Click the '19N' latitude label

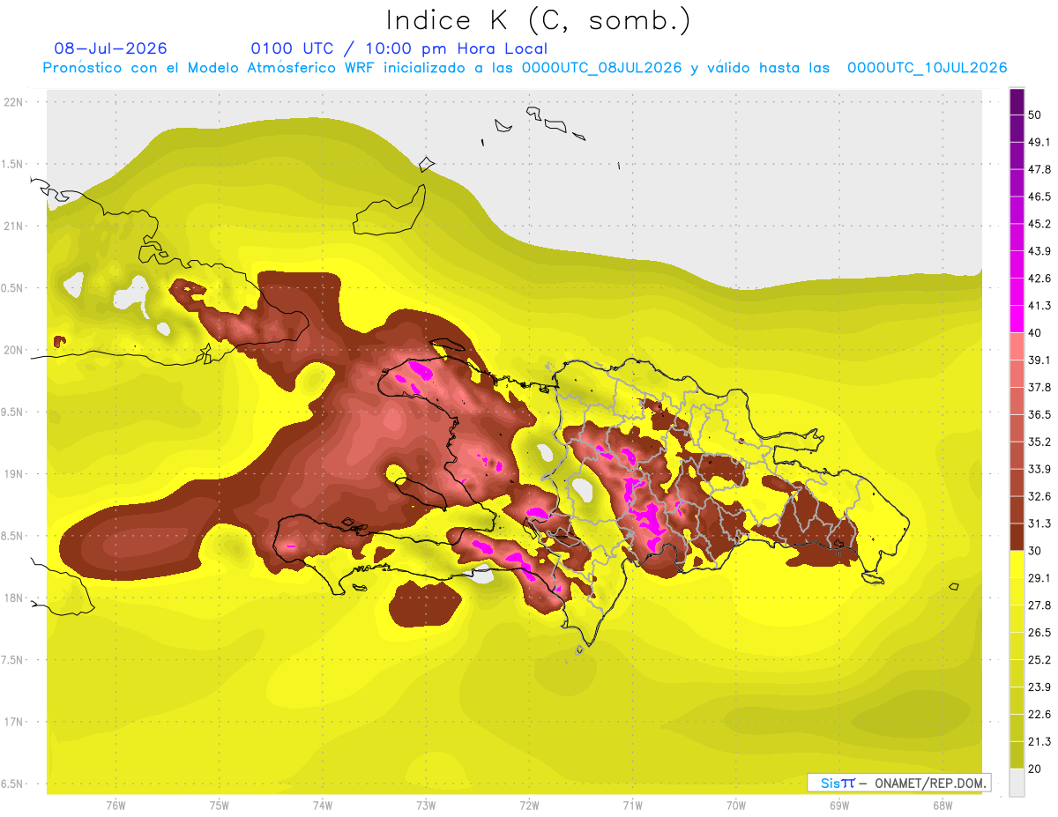coord(14,474)
